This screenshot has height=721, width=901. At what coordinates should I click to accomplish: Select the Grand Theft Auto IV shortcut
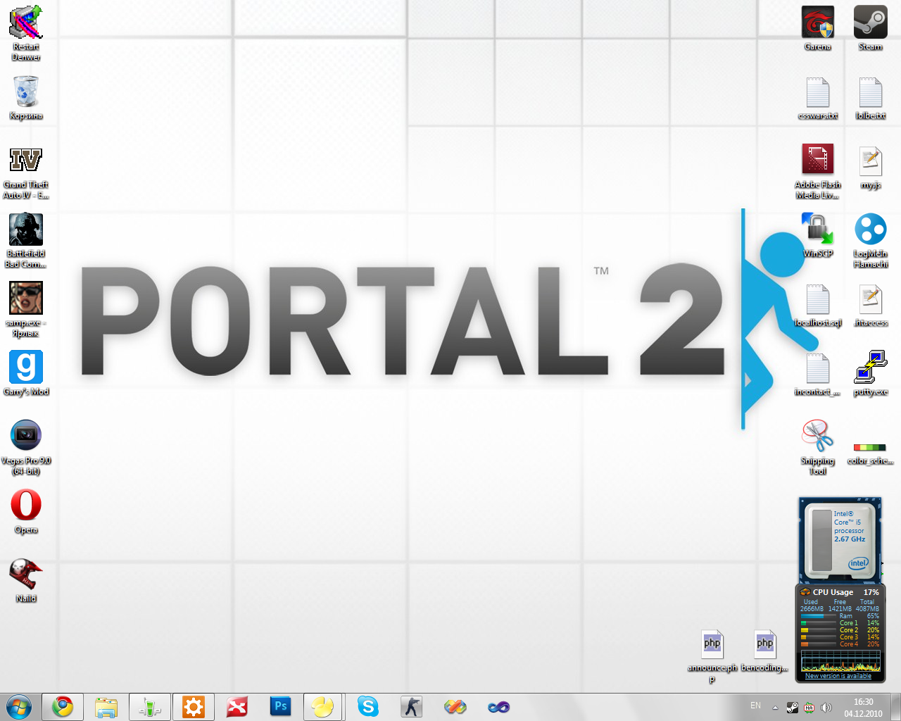26,172
